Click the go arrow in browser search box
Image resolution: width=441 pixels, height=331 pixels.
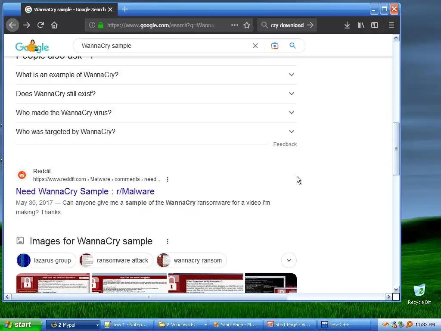click(x=310, y=25)
